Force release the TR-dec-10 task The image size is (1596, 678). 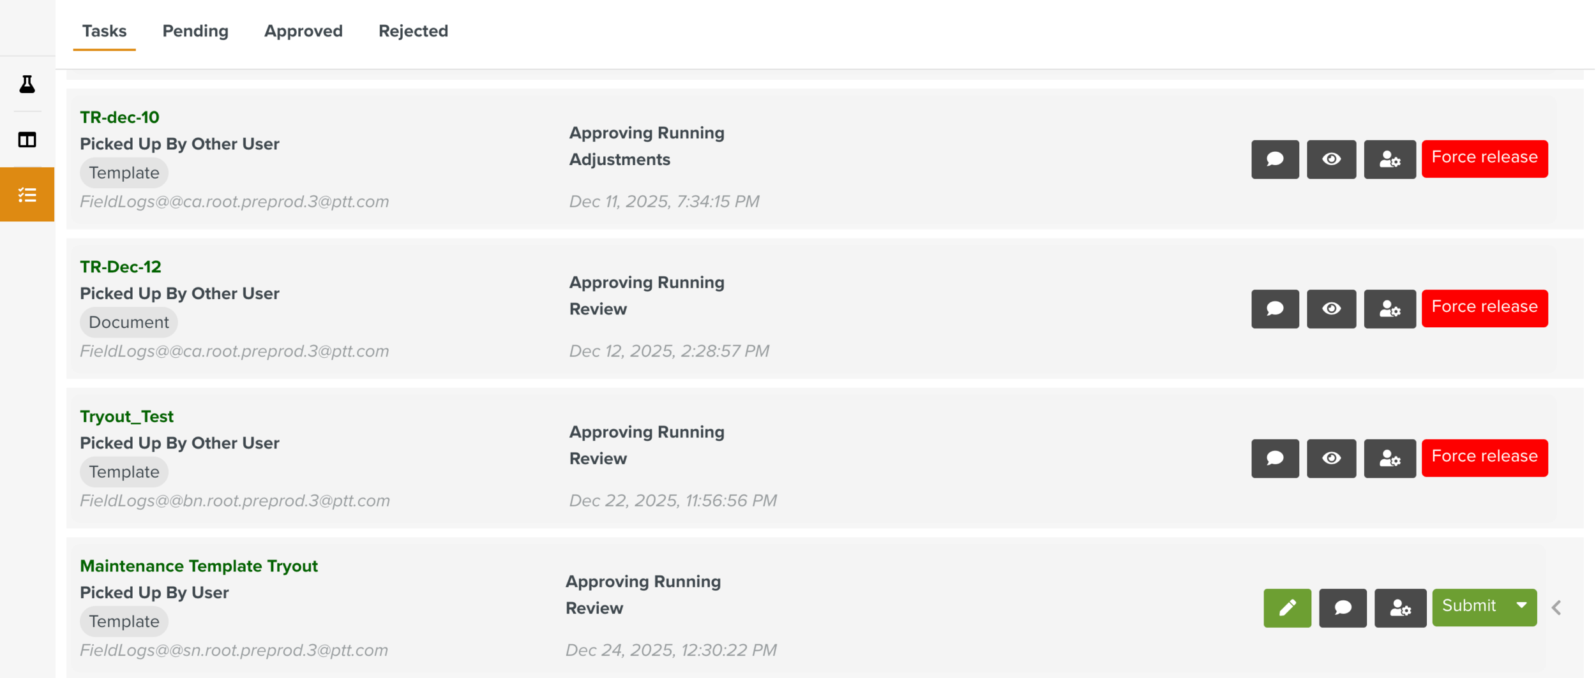click(1484, 157)
